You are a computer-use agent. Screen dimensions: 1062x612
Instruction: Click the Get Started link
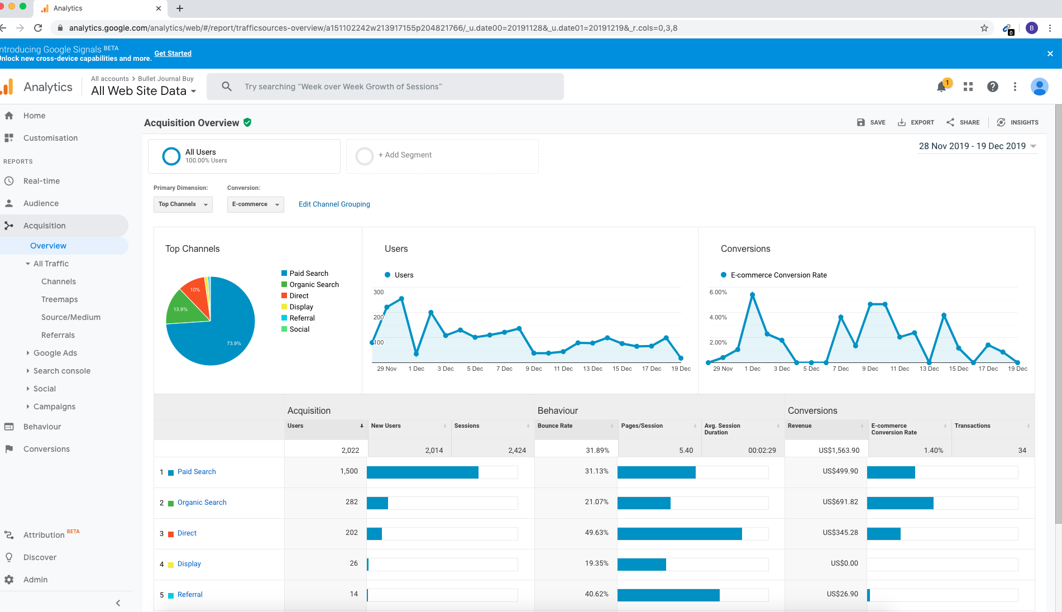click(173, 54)
